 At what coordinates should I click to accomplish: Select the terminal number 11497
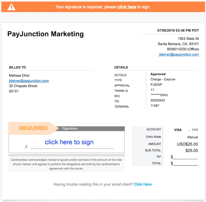[x=155, y=106]
